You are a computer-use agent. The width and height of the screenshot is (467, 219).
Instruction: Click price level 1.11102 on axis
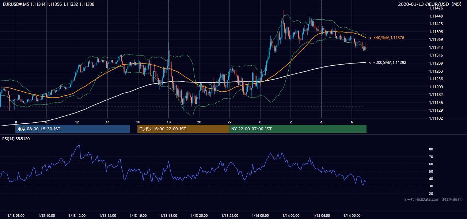tap(436, 119)
